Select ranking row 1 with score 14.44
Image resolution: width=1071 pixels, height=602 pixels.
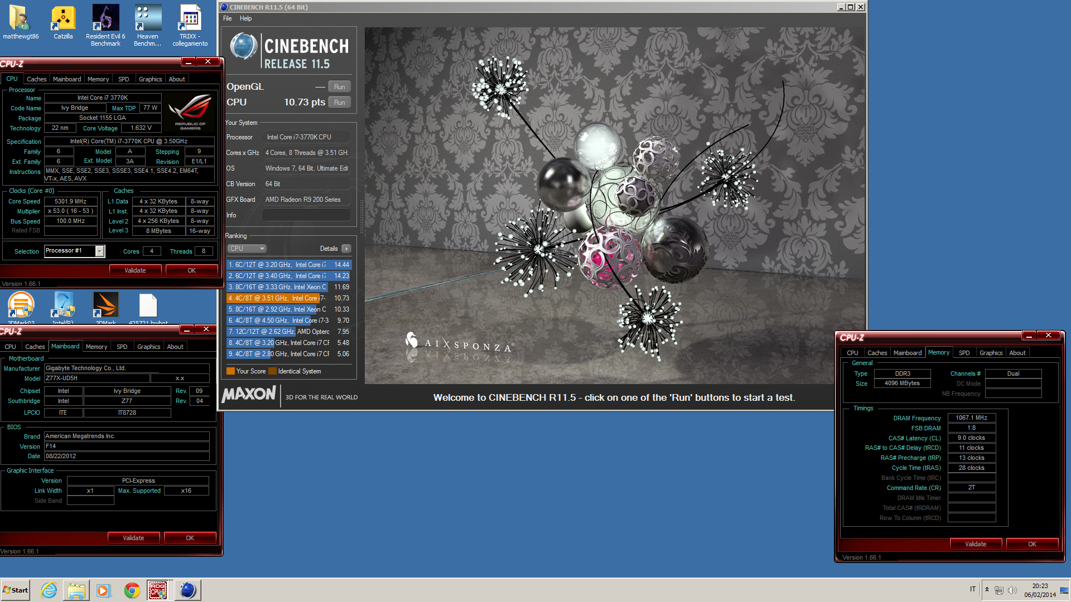pos(289,265)
